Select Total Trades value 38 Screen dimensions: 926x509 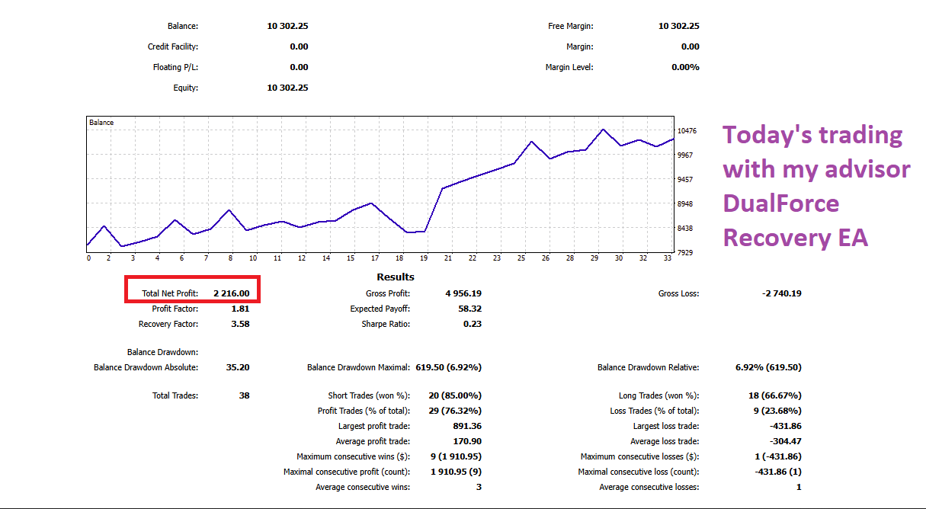244,395
